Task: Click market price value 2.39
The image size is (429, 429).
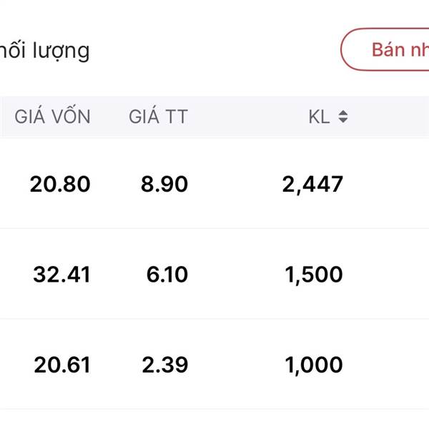Action: pyautogui.click(x=165, y=365)
